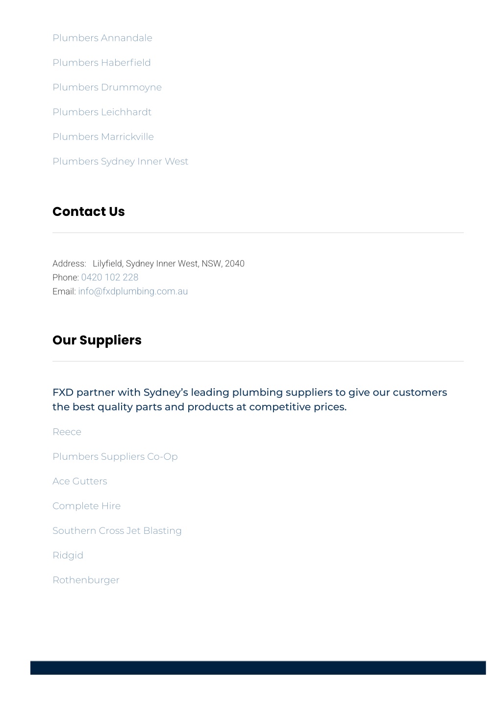Image resolution: width=502 pixels, height=711 pixels.
Task: Open the Rothenburger supplier link
Action: 86,580
